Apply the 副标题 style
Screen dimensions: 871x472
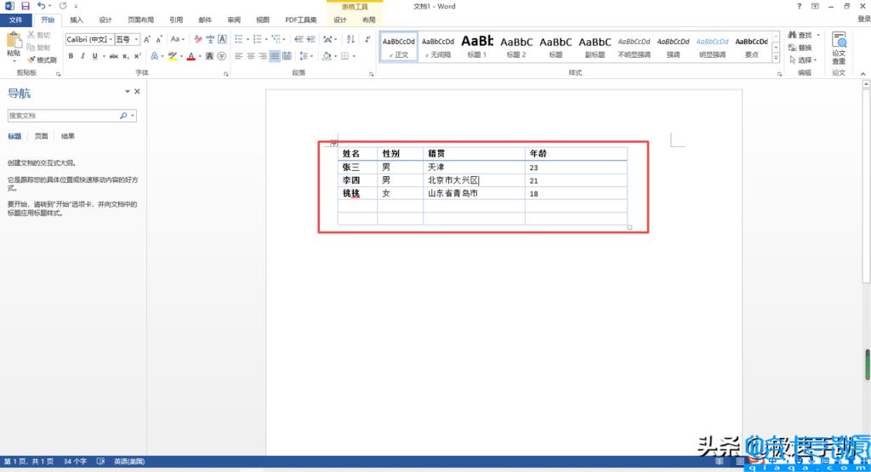click(595, 47)
